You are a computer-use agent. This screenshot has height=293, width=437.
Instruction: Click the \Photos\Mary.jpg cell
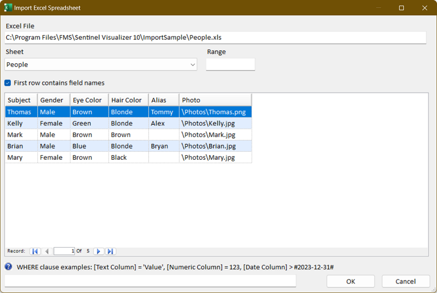point(215,158)
